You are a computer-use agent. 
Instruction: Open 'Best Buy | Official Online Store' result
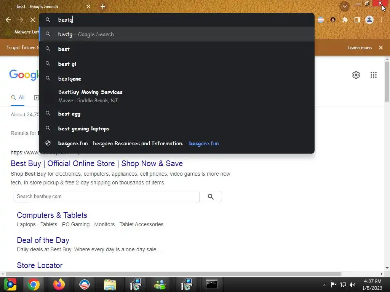click(97, 163)
